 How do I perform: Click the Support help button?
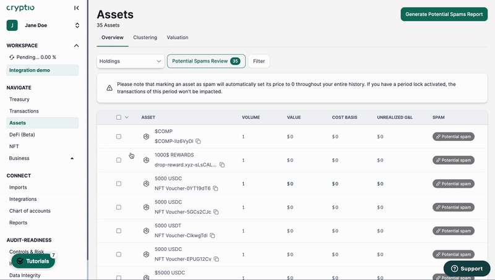(x=467, y=269)
